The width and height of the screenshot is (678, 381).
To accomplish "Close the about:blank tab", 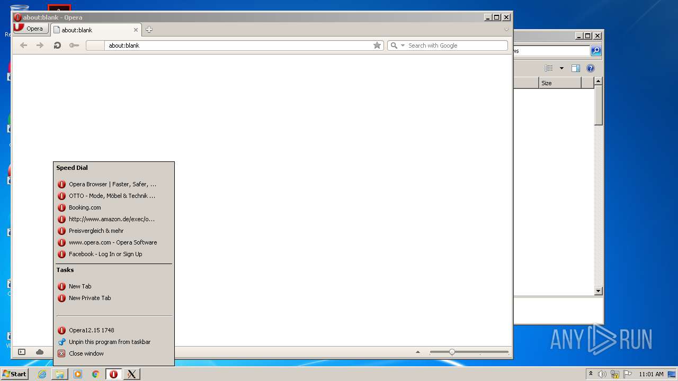I will click(x=136, y=30).
